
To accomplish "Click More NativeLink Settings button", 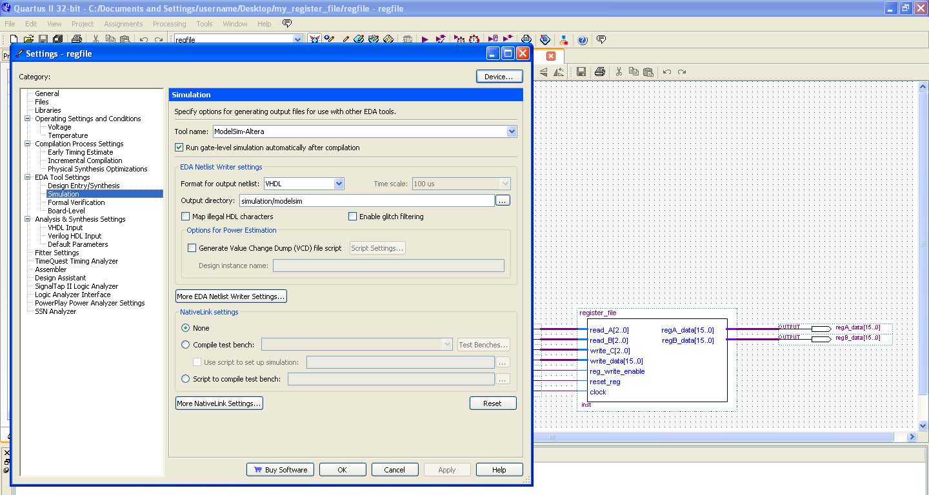I will coord(219,403).
